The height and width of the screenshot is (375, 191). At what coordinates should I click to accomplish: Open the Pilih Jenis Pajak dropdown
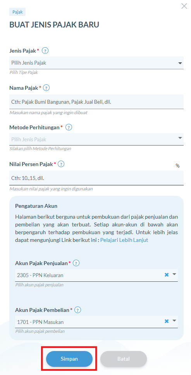coord(96,63)
